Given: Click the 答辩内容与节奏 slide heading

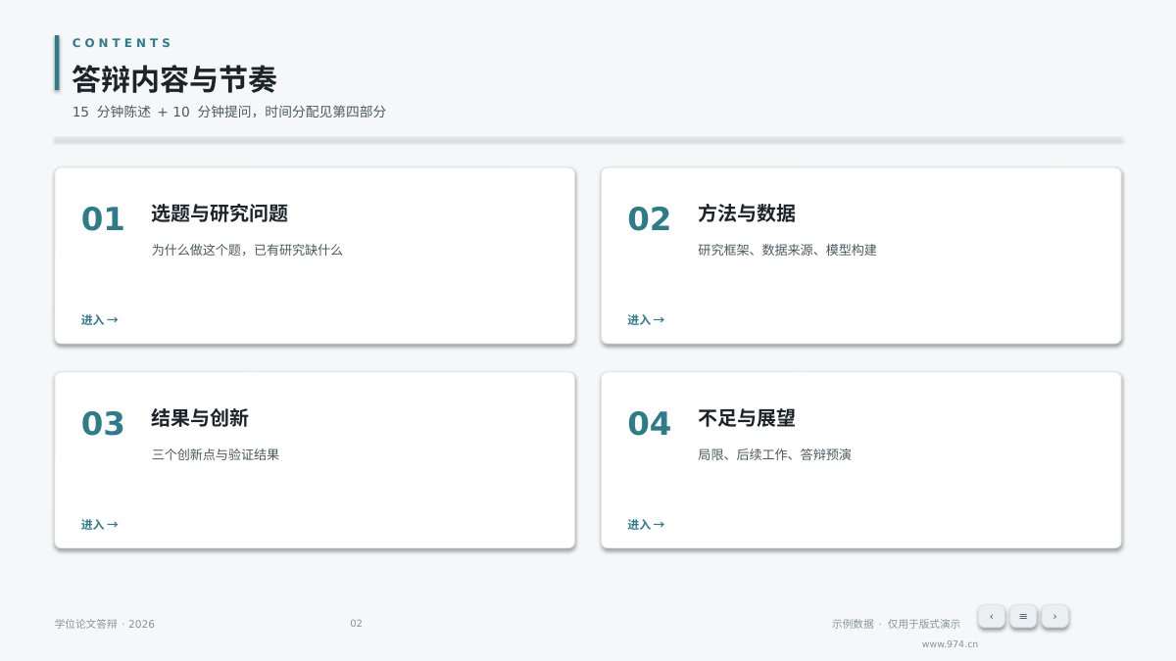Looking at the screenshot, I should 174,78.
